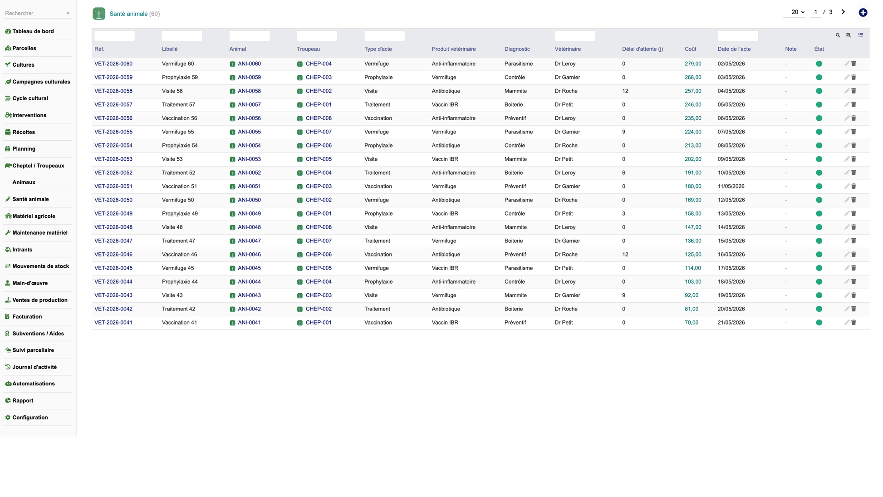
Task: Open record link VET-2026-0059
Action: [113, 78]
